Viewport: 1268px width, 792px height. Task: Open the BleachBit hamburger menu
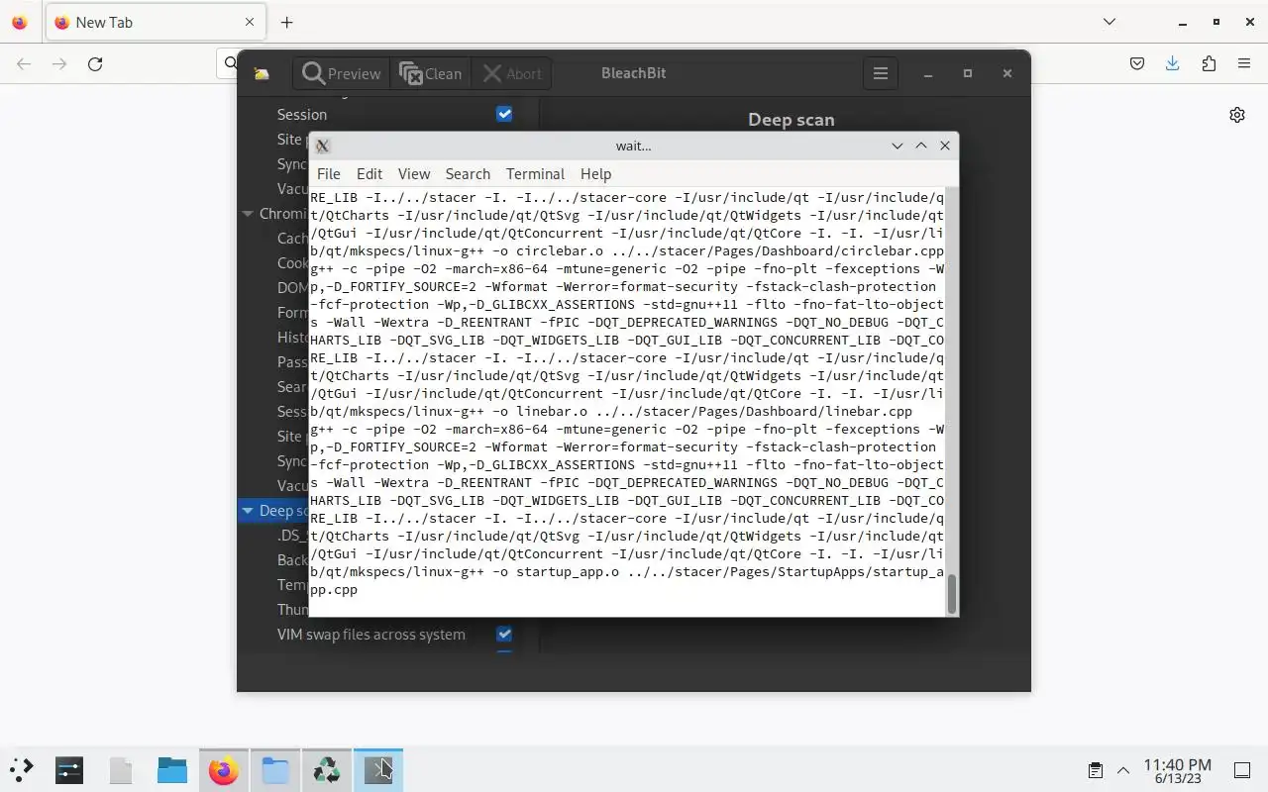coord(880,73)
